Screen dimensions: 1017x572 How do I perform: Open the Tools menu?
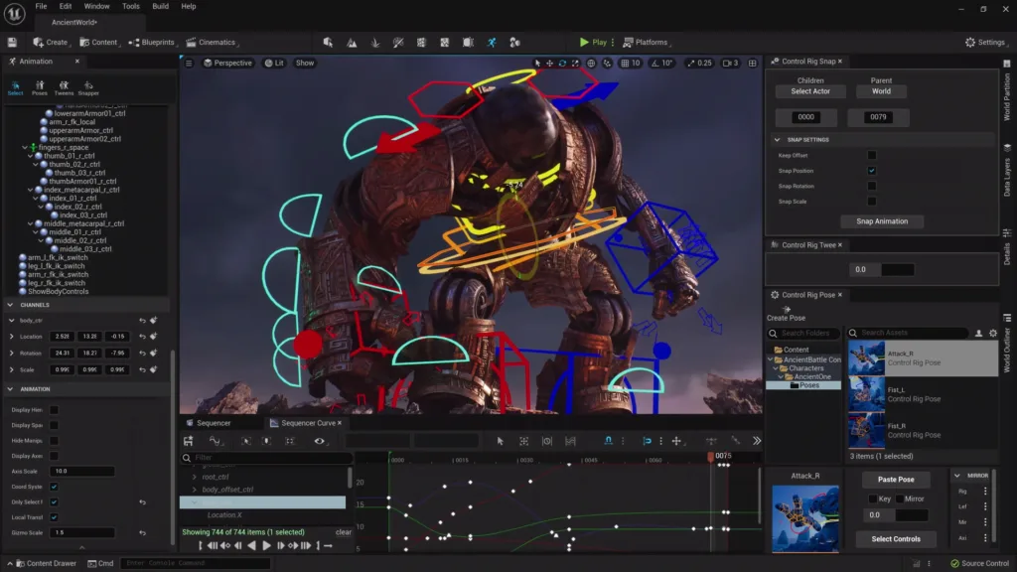(x=131, y=6)
